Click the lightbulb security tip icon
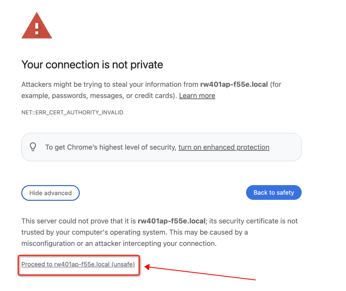 pyautogui.click(x=33, y=147)
